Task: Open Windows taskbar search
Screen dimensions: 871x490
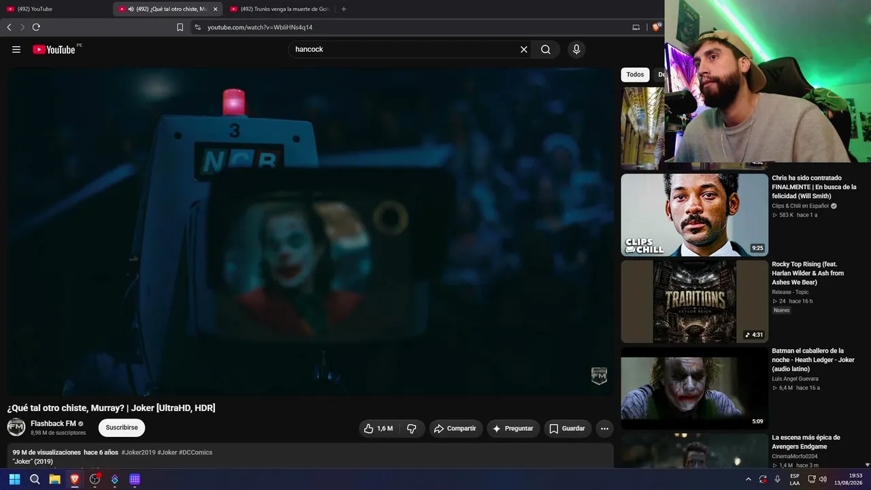Action: [35, 479]
